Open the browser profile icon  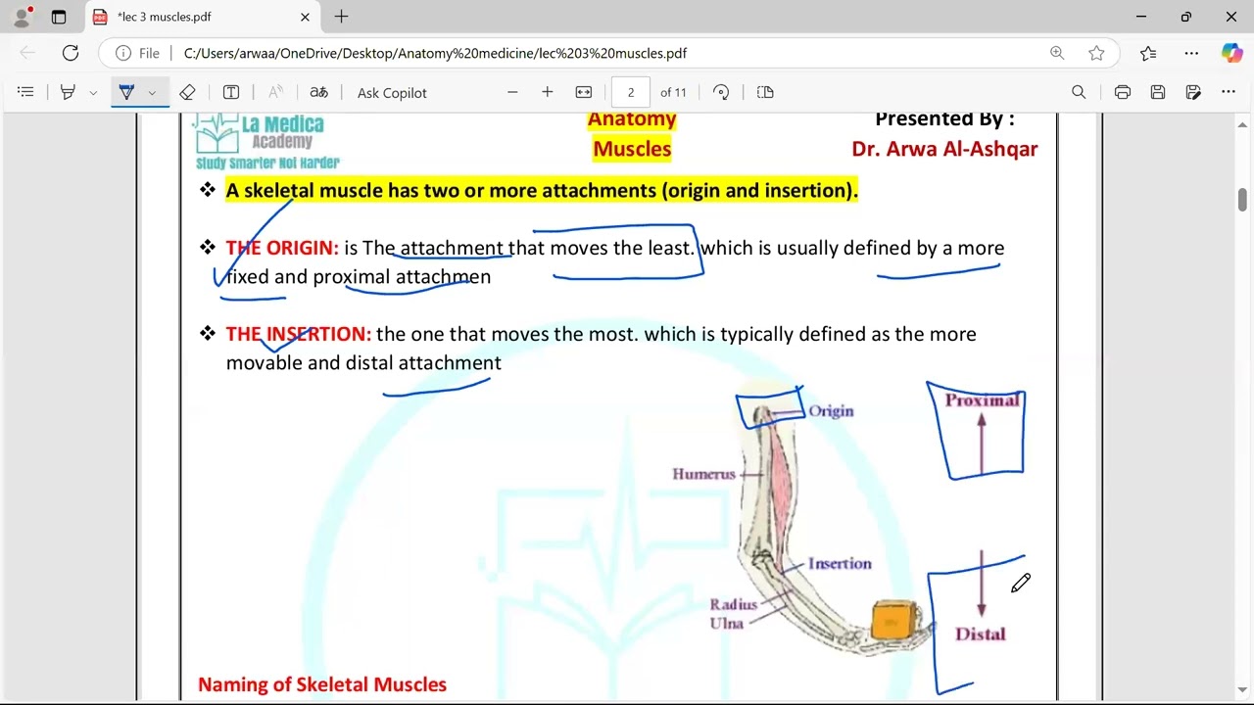pos(22,17)
